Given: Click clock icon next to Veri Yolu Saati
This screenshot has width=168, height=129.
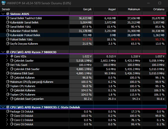Looking at the screenshot, I should click(x=8, y=65).
